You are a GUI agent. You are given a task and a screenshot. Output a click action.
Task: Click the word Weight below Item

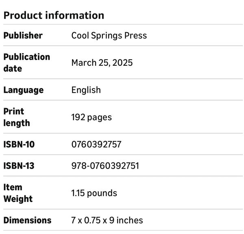pyautogui.click(x=18, y=199)
